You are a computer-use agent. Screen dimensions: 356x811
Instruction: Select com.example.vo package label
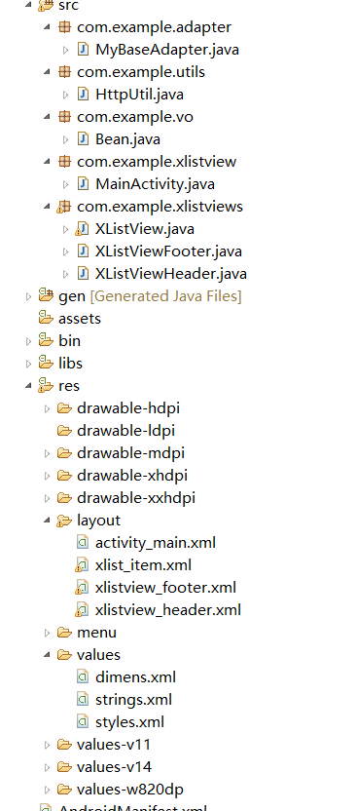[135, 117]
